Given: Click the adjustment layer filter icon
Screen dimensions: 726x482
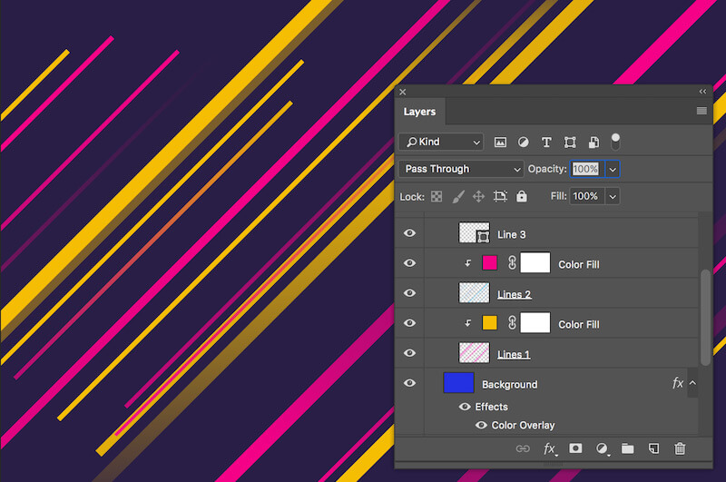Looking at the screenshot, I should point(524,143).
